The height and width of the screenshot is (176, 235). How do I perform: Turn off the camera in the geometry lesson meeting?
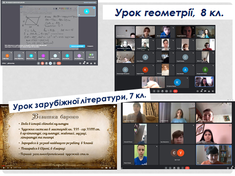click(x=158, y=91)
